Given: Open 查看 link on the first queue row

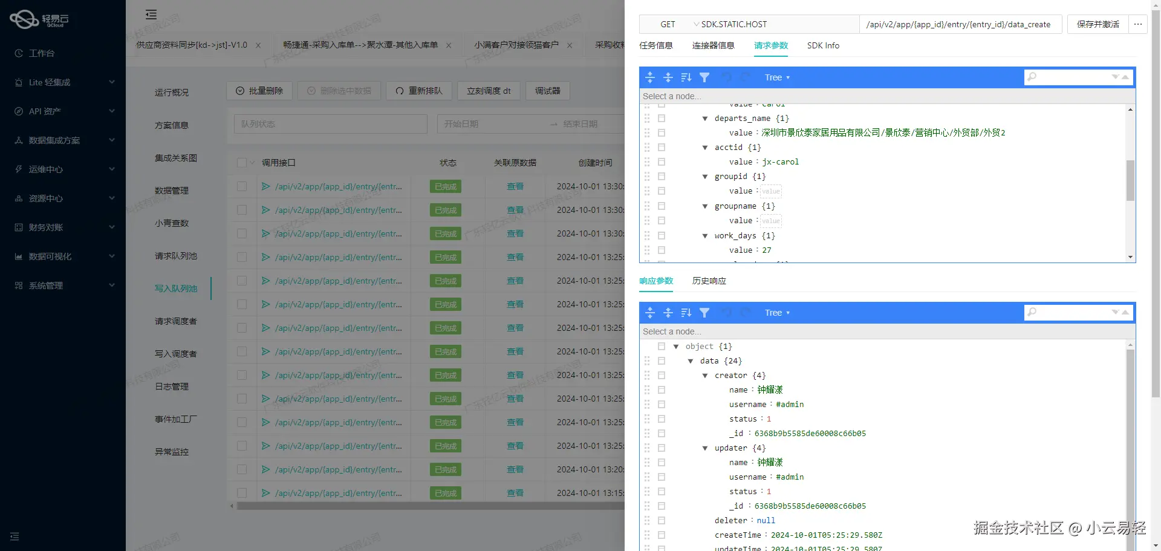Looking at the screenshot, I should click(x=515, y=186).
